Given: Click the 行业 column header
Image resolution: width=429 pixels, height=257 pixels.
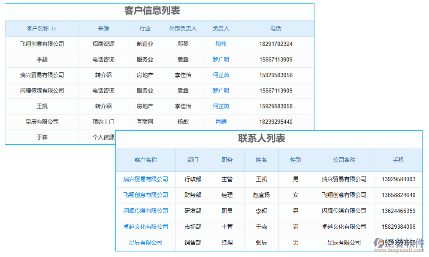Looking at the screenshot, I should 145,28.
